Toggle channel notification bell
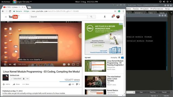The image size is (173, 97). pyautogui.click(x=24, y=79)
